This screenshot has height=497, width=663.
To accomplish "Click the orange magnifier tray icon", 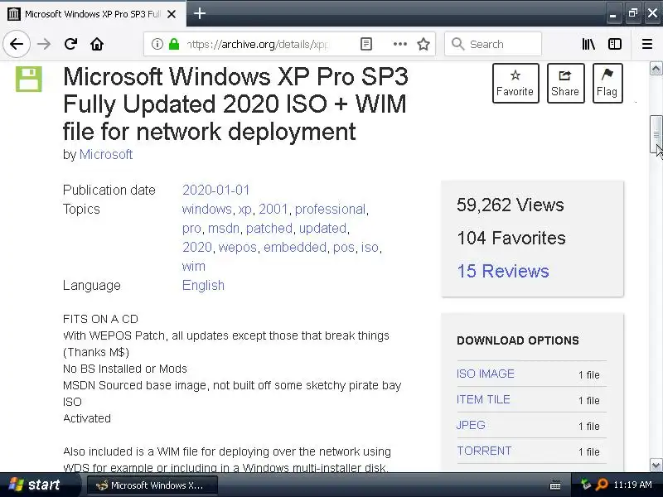I will [602, 485].
